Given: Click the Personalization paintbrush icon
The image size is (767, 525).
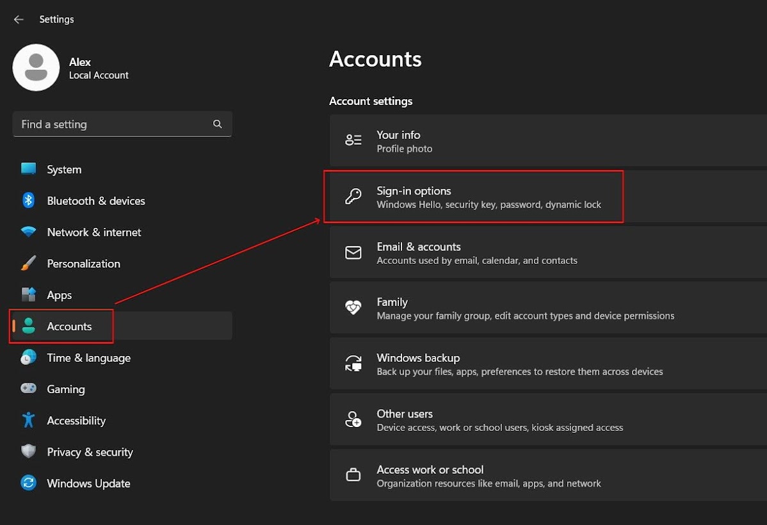Looking at the screenshot, I should (x=28, y=263).
